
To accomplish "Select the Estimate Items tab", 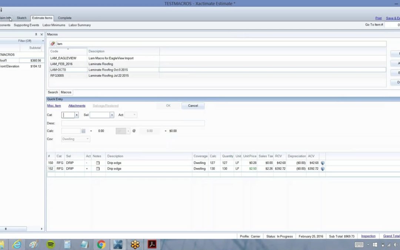I will click(x=42, y=18).
